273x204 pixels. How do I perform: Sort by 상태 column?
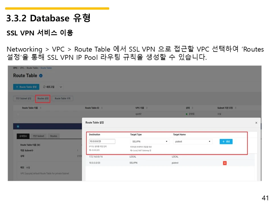click(x=193, y=108)
